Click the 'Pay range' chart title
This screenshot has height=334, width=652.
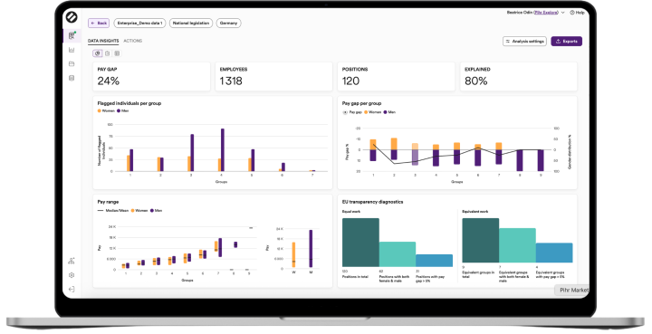(x=108, y=202)
